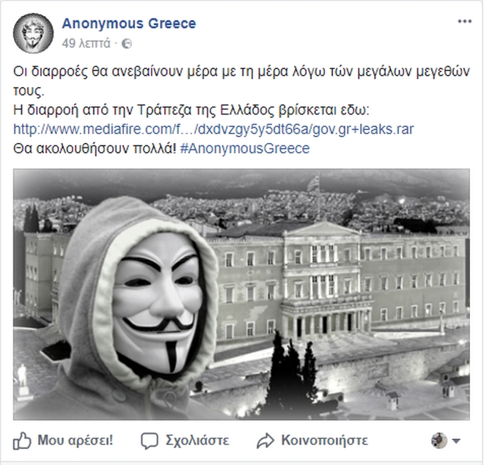Open the attached Parliament photo
Image resolution: width=484 pixels, height=465 pixels.
coord(241,294)
